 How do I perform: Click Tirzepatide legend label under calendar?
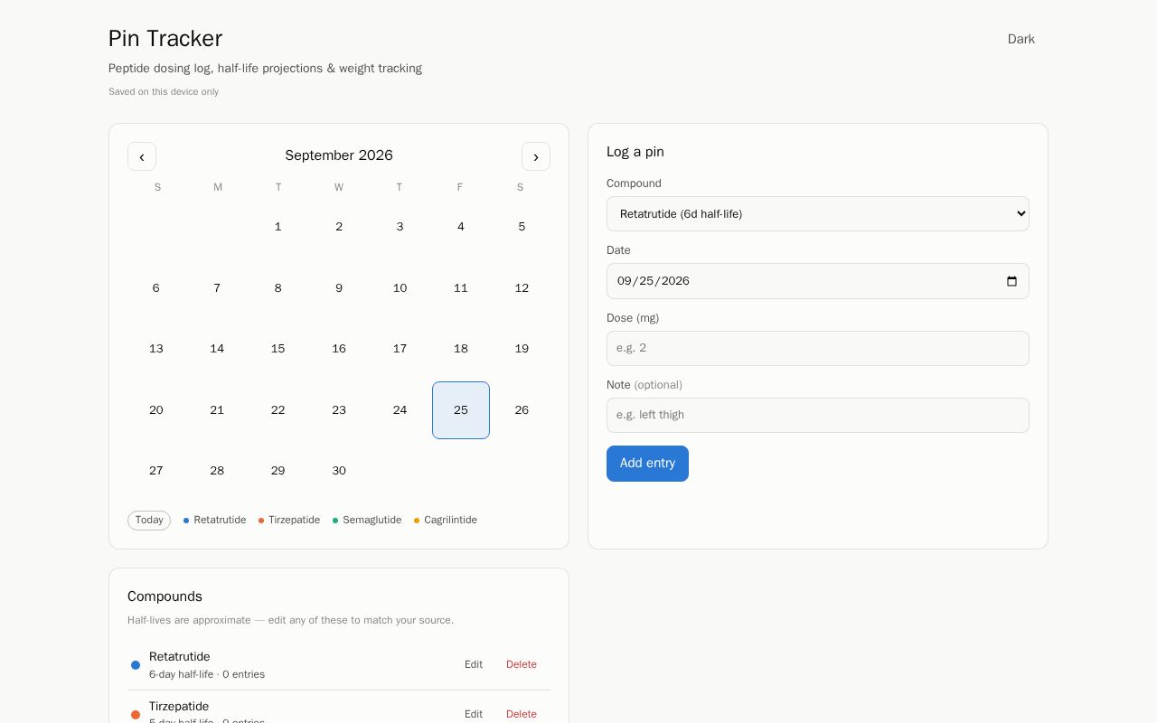coord(294,521)
